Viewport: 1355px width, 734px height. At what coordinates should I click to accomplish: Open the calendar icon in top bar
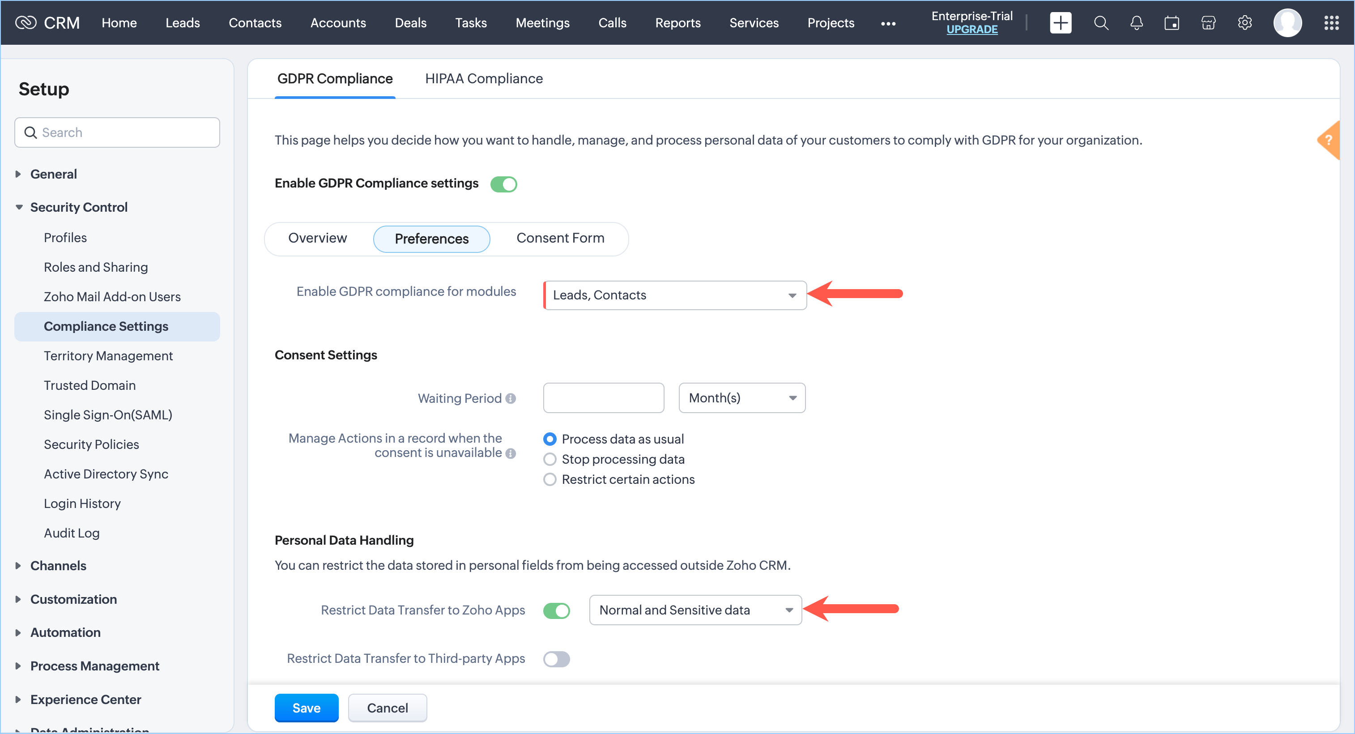pyautogui.click(x=1172, y=23)
